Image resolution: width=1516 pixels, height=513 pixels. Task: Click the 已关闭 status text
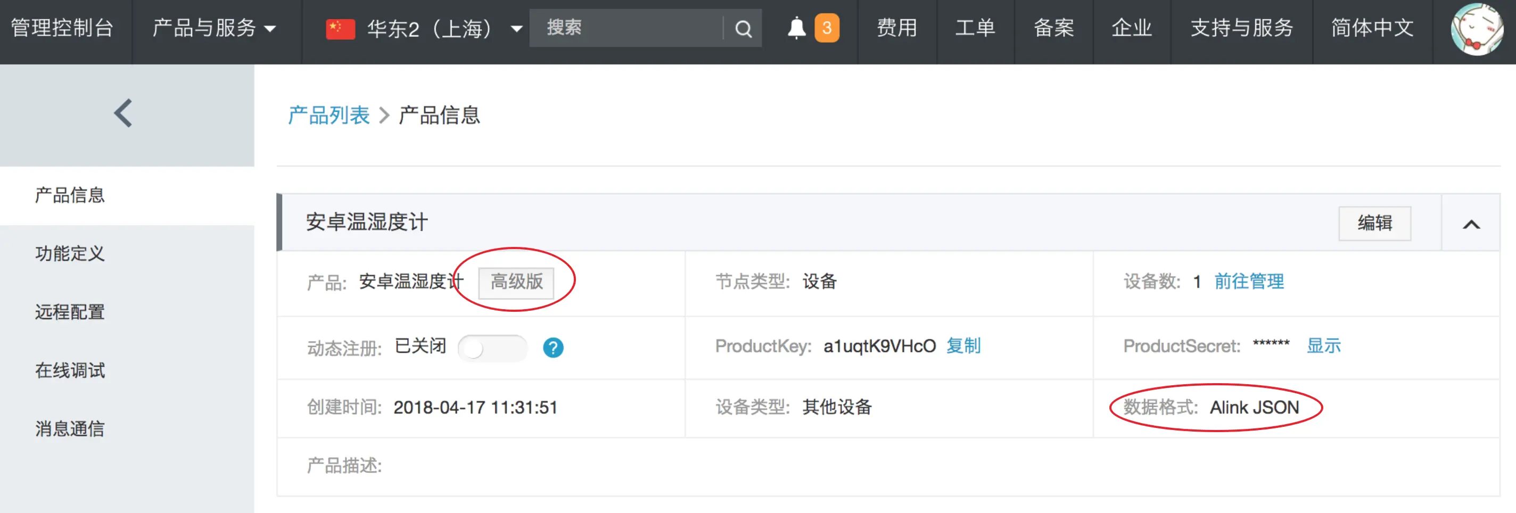[420, 346]
